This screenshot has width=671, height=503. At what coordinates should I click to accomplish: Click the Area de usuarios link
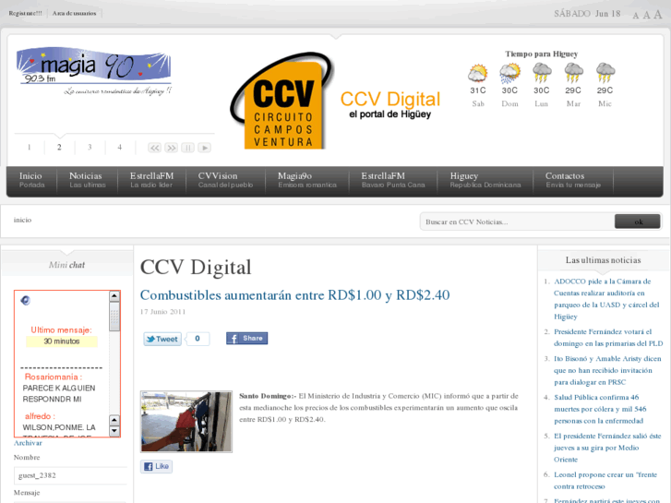pyautogui.click(x=74, y=13)
